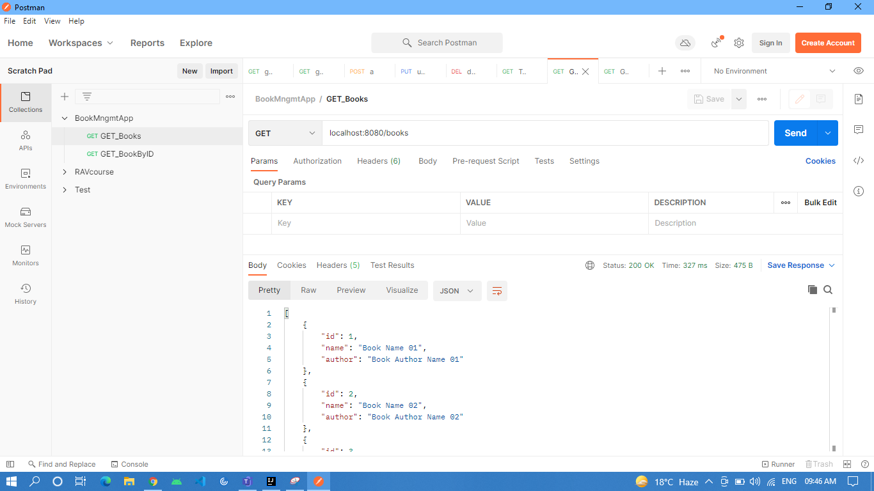The image size is (874, 491).
Task: Switch to the Raw response view
Action: (x=308, y=290)
